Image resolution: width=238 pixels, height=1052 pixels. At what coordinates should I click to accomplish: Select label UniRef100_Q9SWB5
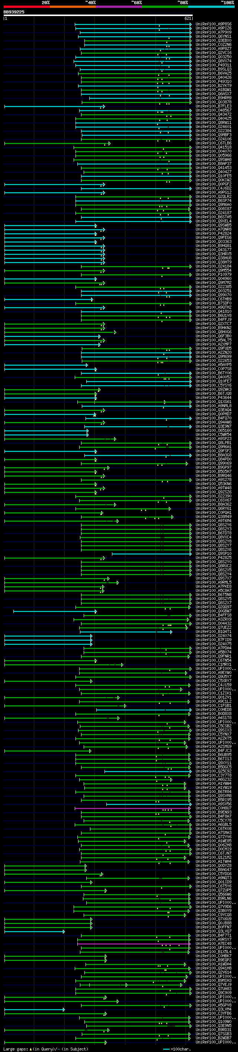pos(213,225)
